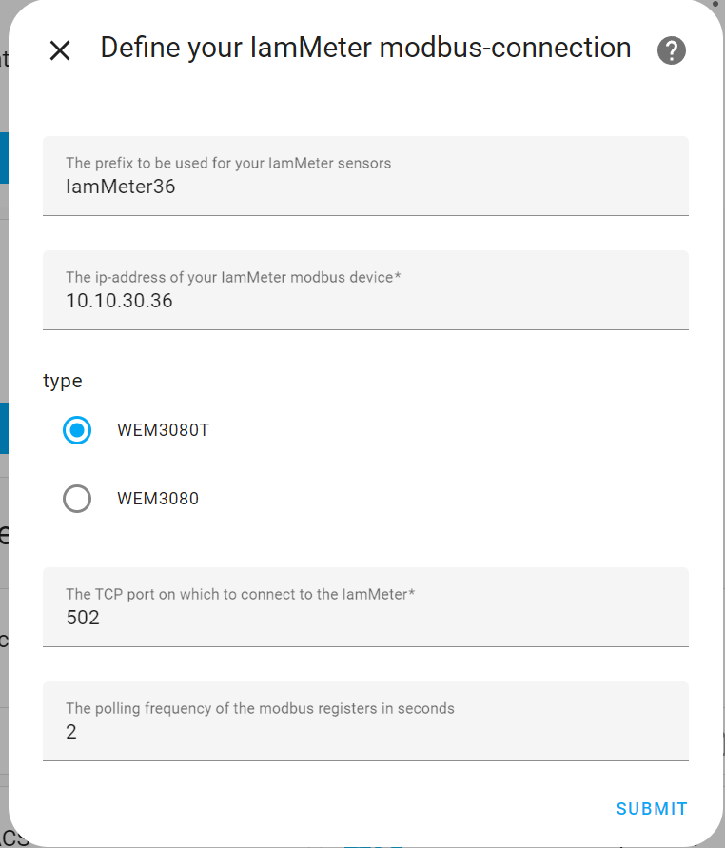Focus the TCP port input field
This screenshot has height=848, width=725.
[x=365, y=607]
